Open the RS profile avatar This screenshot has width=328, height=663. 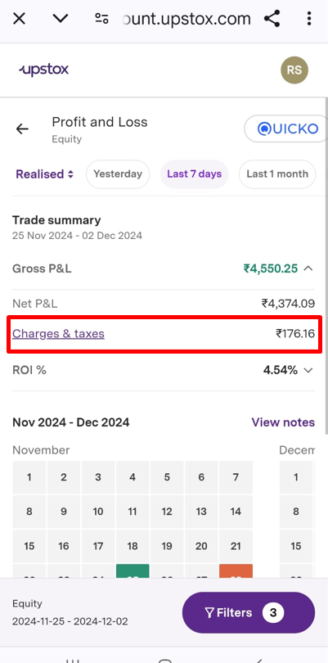pos(294,70)
